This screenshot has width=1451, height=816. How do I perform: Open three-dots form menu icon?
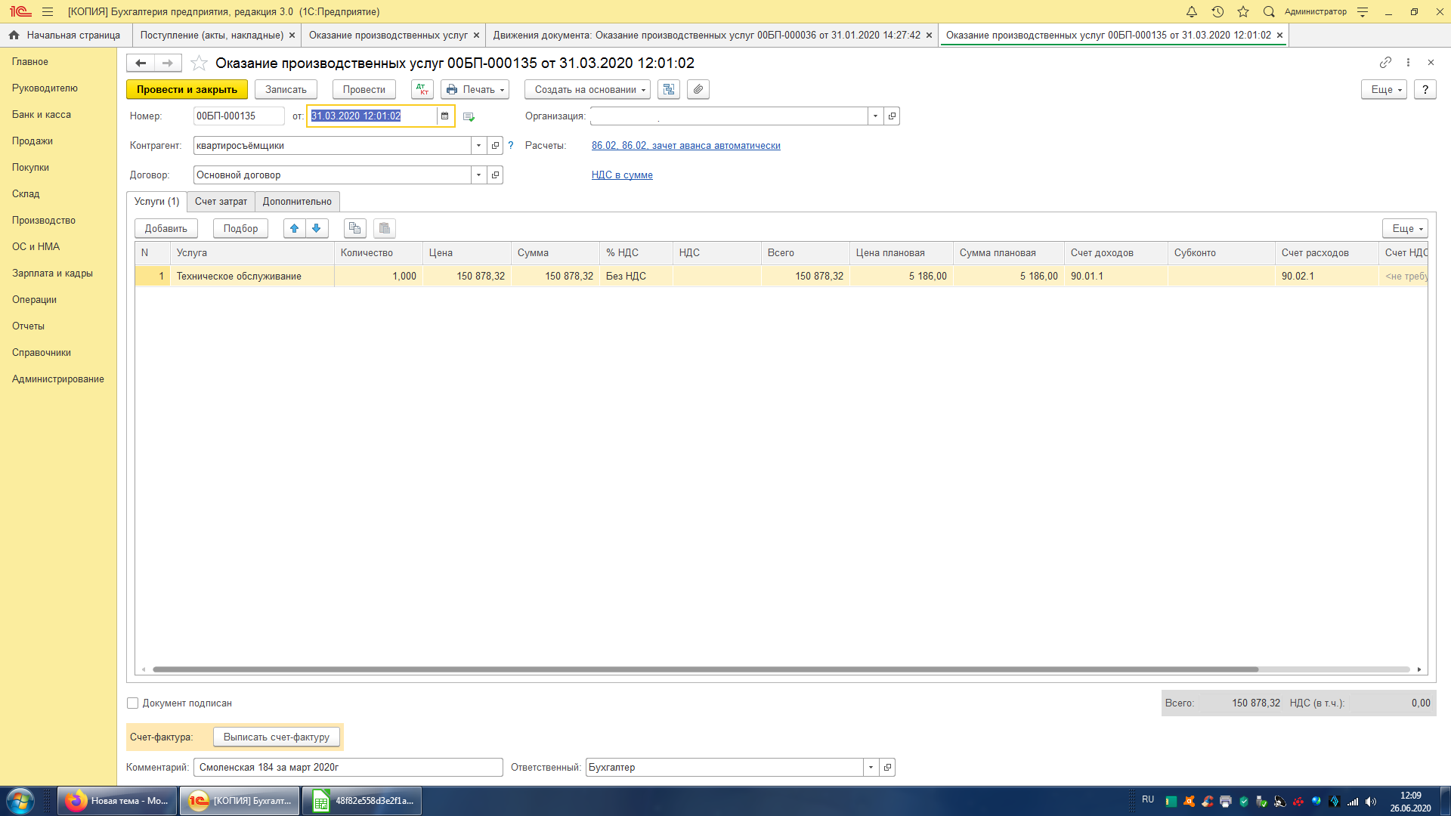coord(1408,62)
